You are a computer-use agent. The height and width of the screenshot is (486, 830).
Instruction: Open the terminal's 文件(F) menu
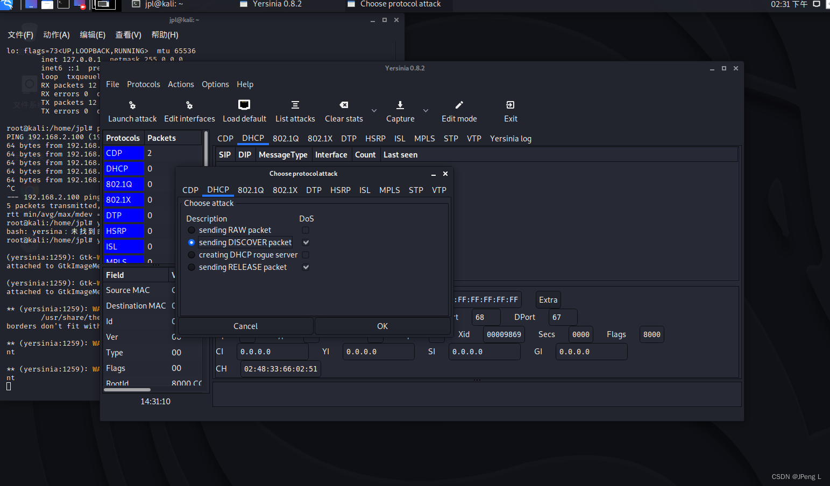click(x=20, y=35)
